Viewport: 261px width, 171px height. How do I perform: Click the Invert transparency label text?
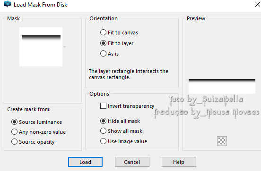[x=131, y=106]
